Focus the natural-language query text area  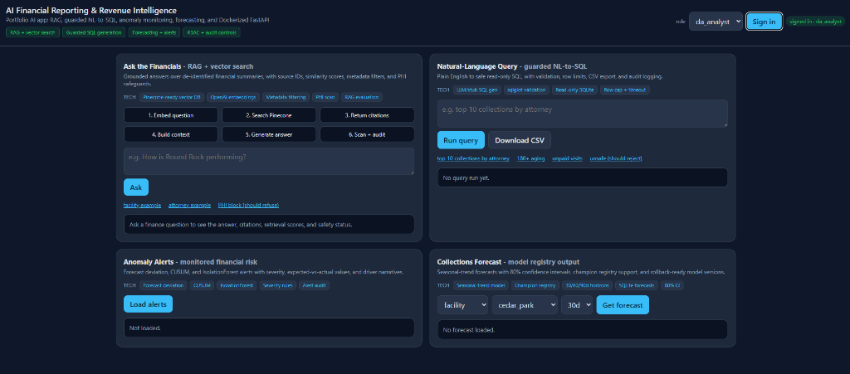tap(582, 114)
